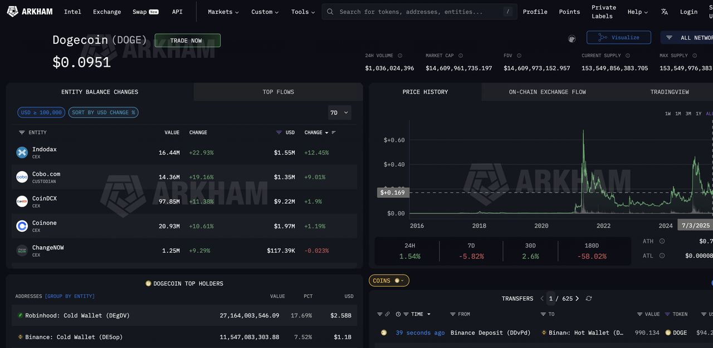Switch to the Top Flows tab
This screenshot has height=348, width=713.
click(278, 92)
